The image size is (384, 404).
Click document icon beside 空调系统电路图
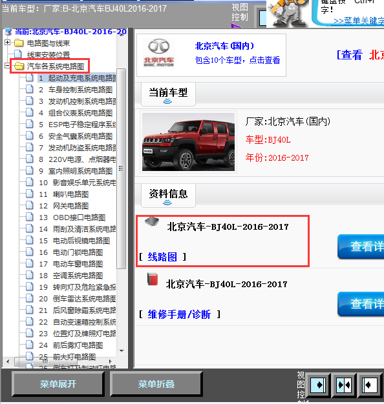(x=30, y=275)
